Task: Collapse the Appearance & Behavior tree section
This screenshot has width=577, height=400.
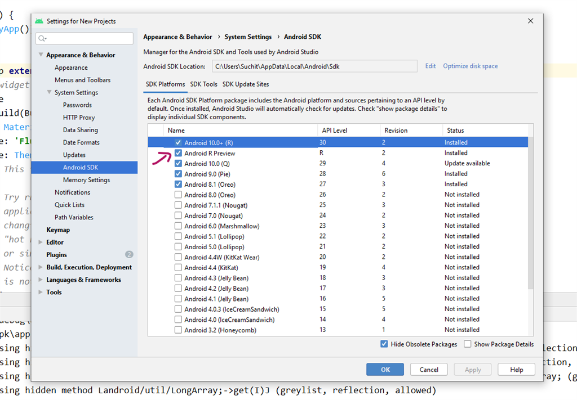Action: (41, 55)
